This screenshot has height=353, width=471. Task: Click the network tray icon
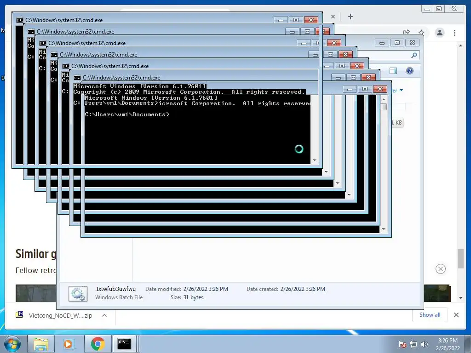coord(414,344)
